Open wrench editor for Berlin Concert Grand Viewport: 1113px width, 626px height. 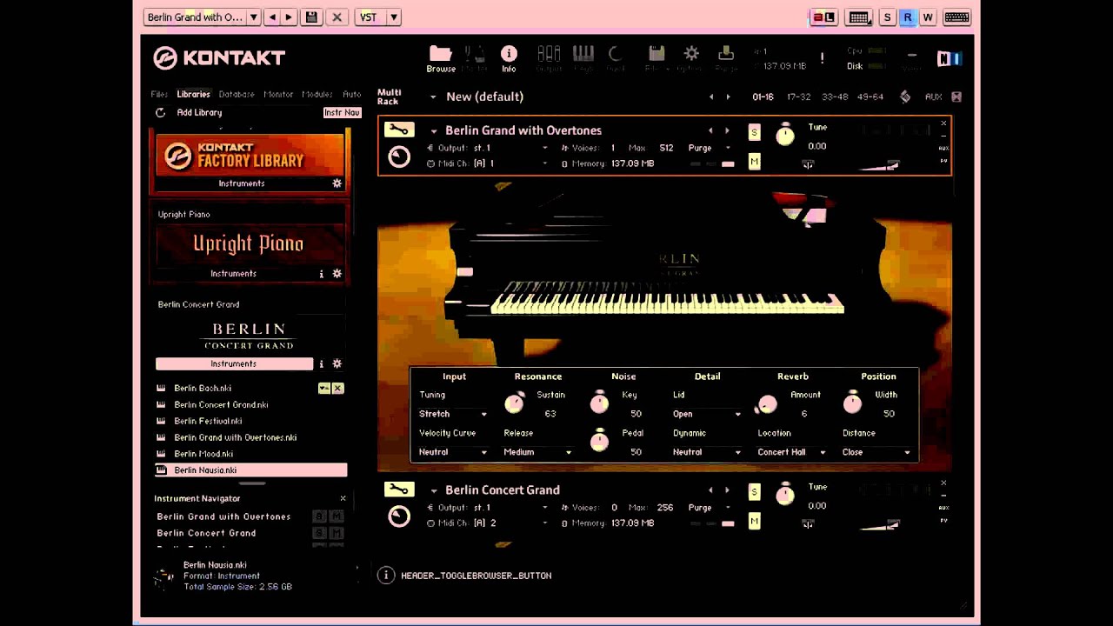[x=399, y=490]
